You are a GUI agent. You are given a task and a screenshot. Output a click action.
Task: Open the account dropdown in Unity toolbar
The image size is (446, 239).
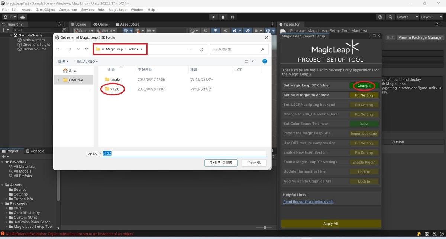[x=10, y=17]
